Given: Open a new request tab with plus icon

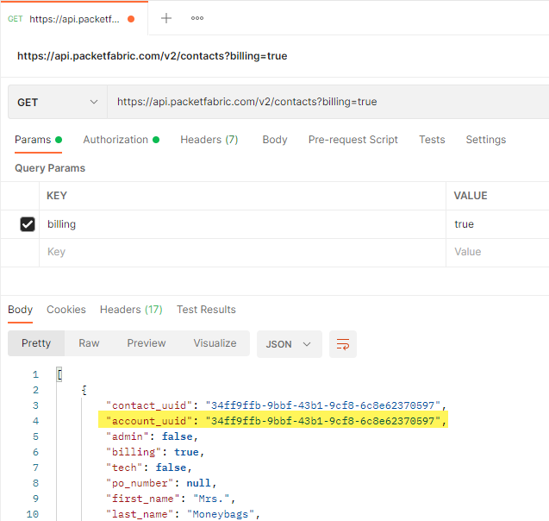Looking at the screenshot, I should tap(166, 18).
